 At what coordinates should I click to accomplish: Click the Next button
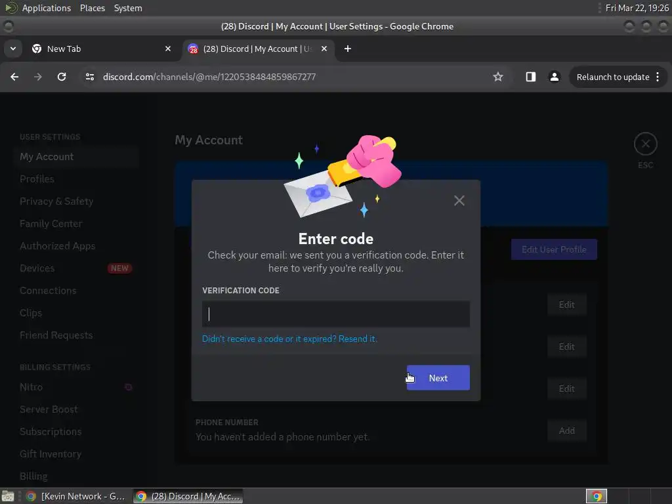coord(438,377)
